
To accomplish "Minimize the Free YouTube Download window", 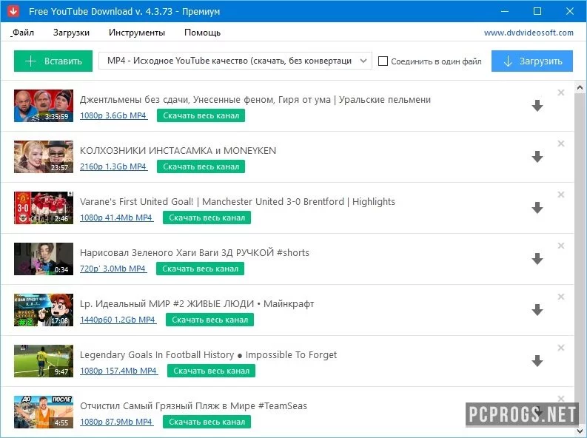I will pos(505,11).
